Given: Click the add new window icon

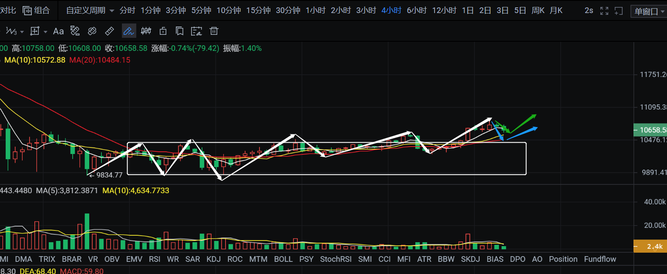Looking at the screenshot, I should [618, 11].
